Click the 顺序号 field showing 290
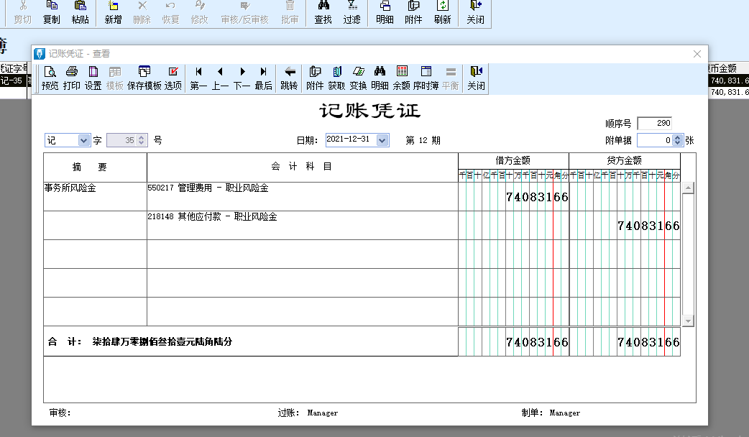The image size is (749, 437). tap(654, 124)
